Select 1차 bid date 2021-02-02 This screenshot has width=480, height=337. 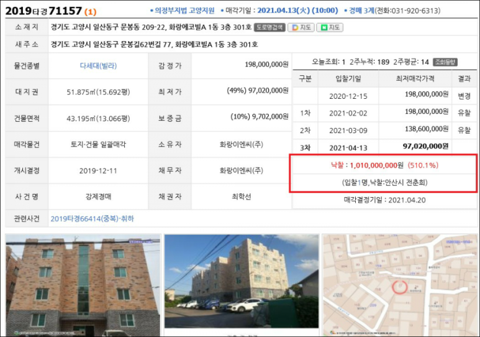pos(348,113)
